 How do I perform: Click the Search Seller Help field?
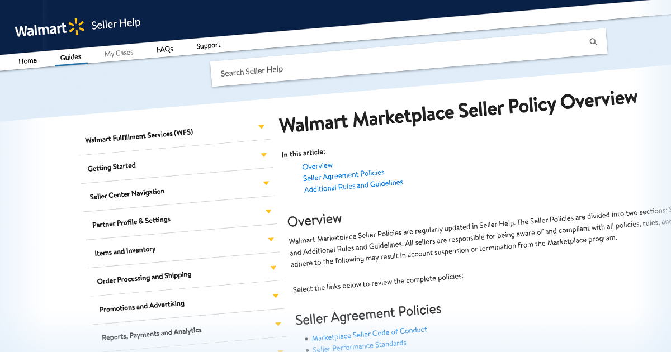click(408, 57)
